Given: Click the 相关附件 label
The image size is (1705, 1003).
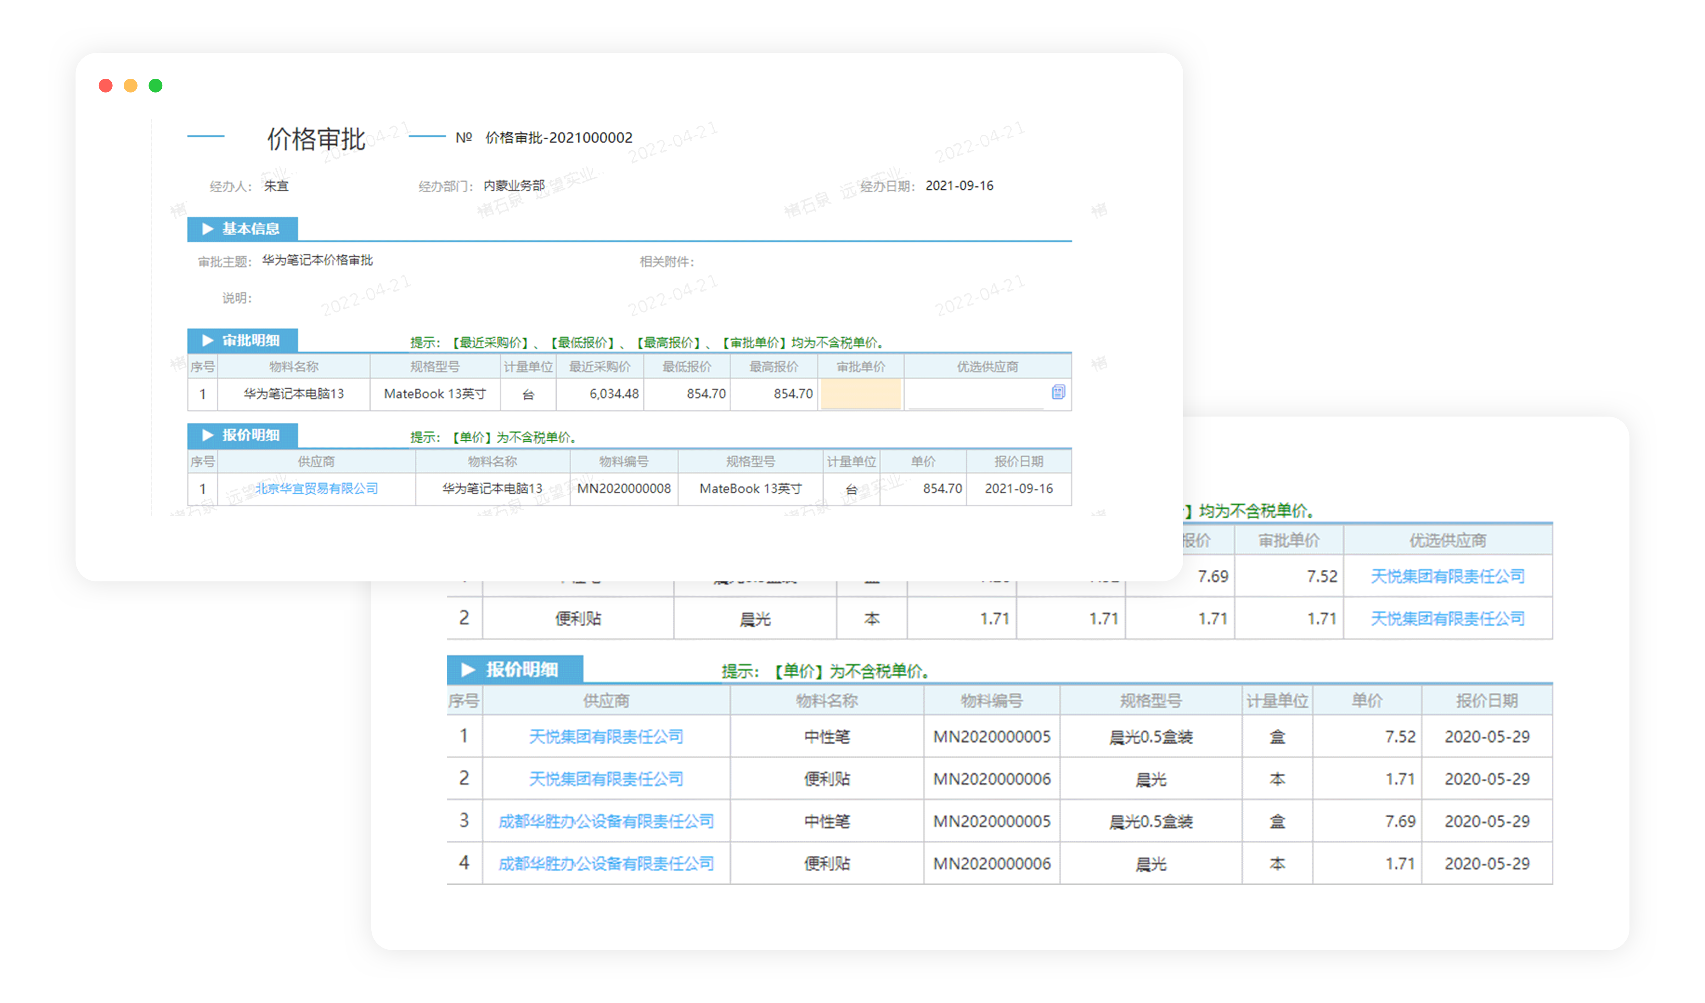Looking at the screenshot, I should [x=667, y=262].
